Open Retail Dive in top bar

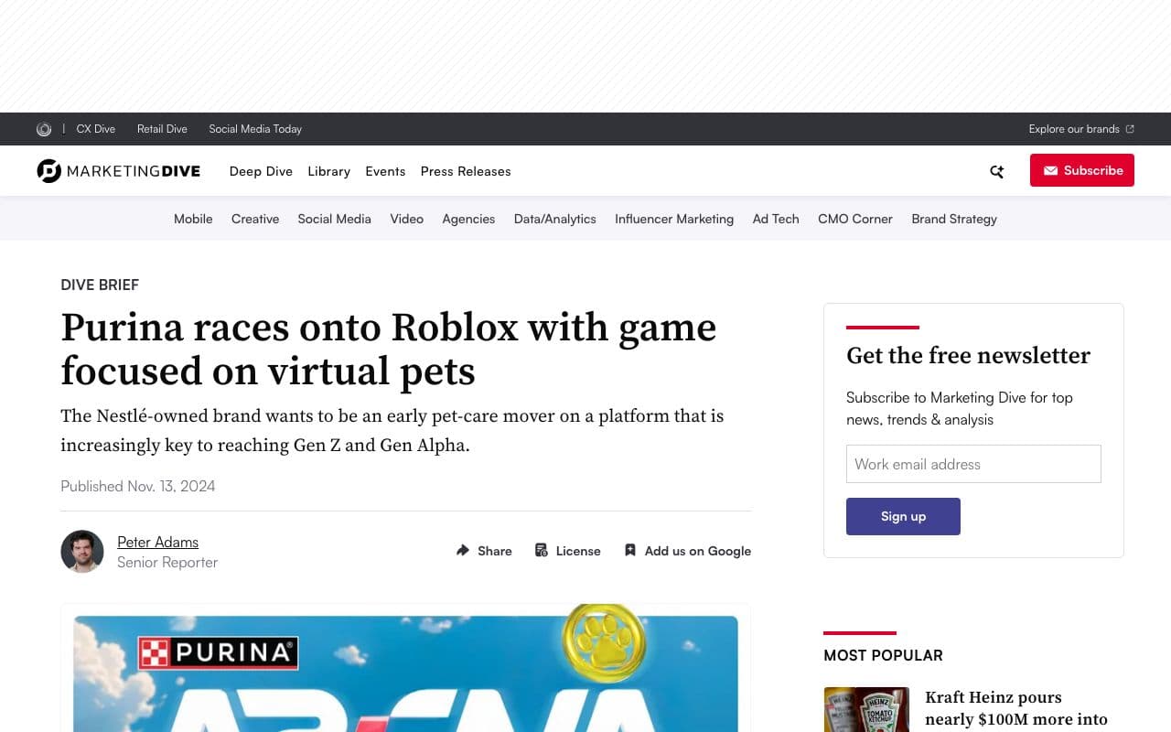point(162,129)
